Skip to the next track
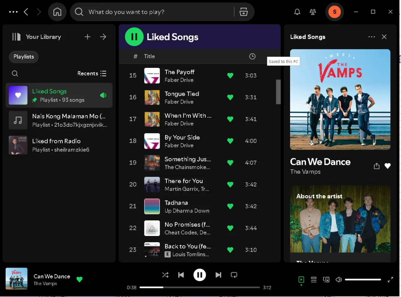Viewport: 401px width, 297px height. point(218,275)
